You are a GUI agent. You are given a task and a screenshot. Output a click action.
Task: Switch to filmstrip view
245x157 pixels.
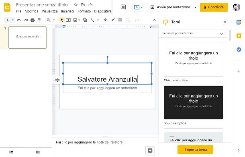pos(11,152)
